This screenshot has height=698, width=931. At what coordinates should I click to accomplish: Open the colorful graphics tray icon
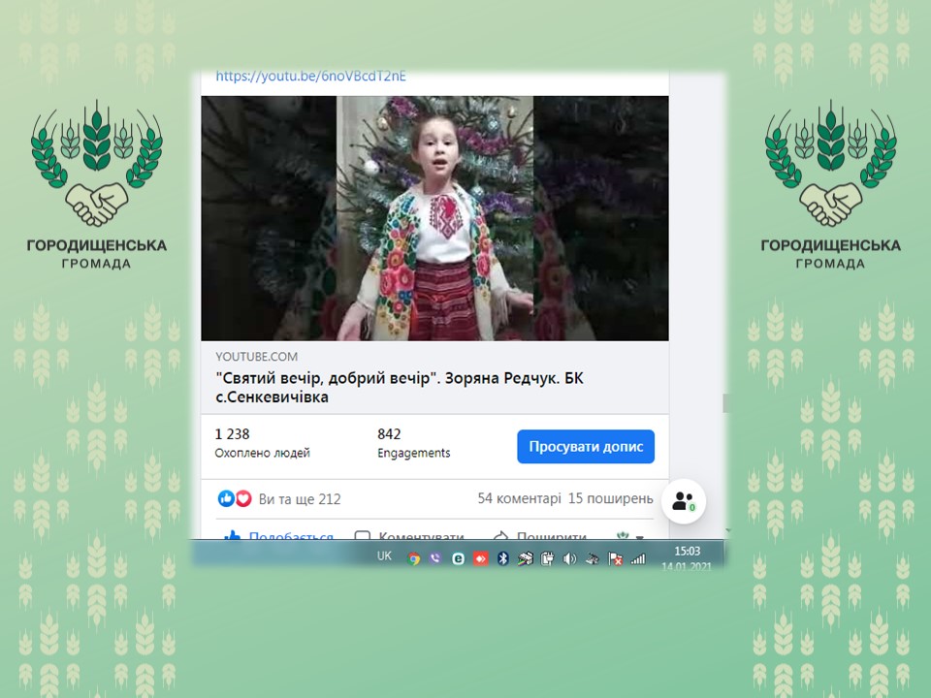[525, 558]
